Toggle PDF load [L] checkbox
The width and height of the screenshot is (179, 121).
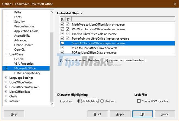point(62,52)
